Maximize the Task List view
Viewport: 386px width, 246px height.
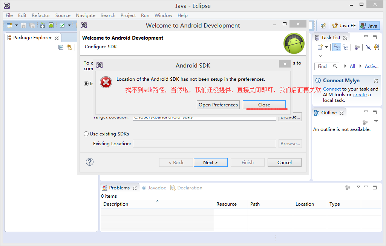pyautogui.click(x=375, y=37)
